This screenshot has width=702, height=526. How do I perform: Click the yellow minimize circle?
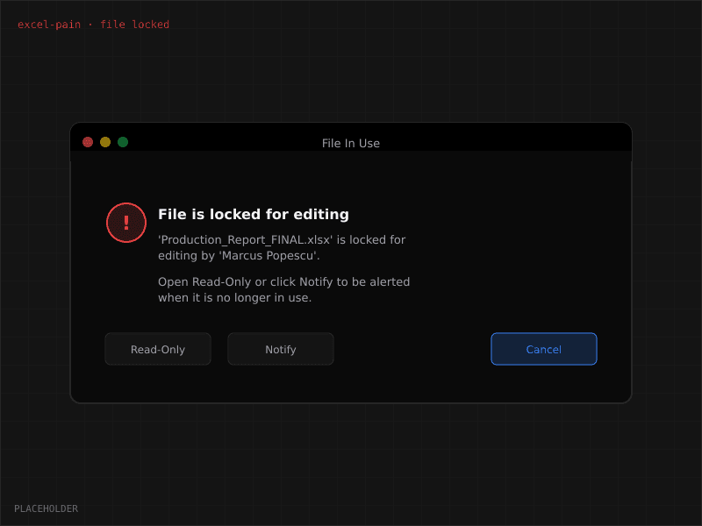pyautogui.click(x=105, y=141)
